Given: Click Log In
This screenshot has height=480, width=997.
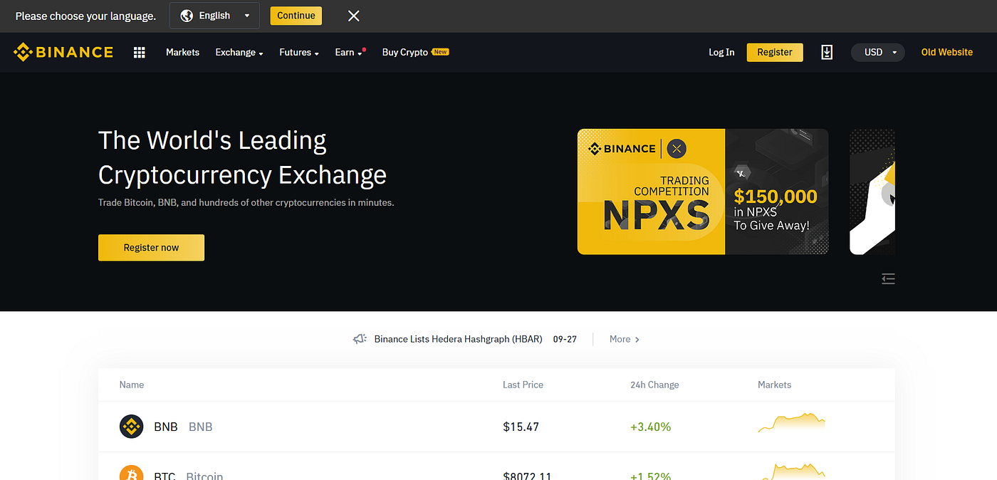Looking at the screenshot, I should pos(721,53).
